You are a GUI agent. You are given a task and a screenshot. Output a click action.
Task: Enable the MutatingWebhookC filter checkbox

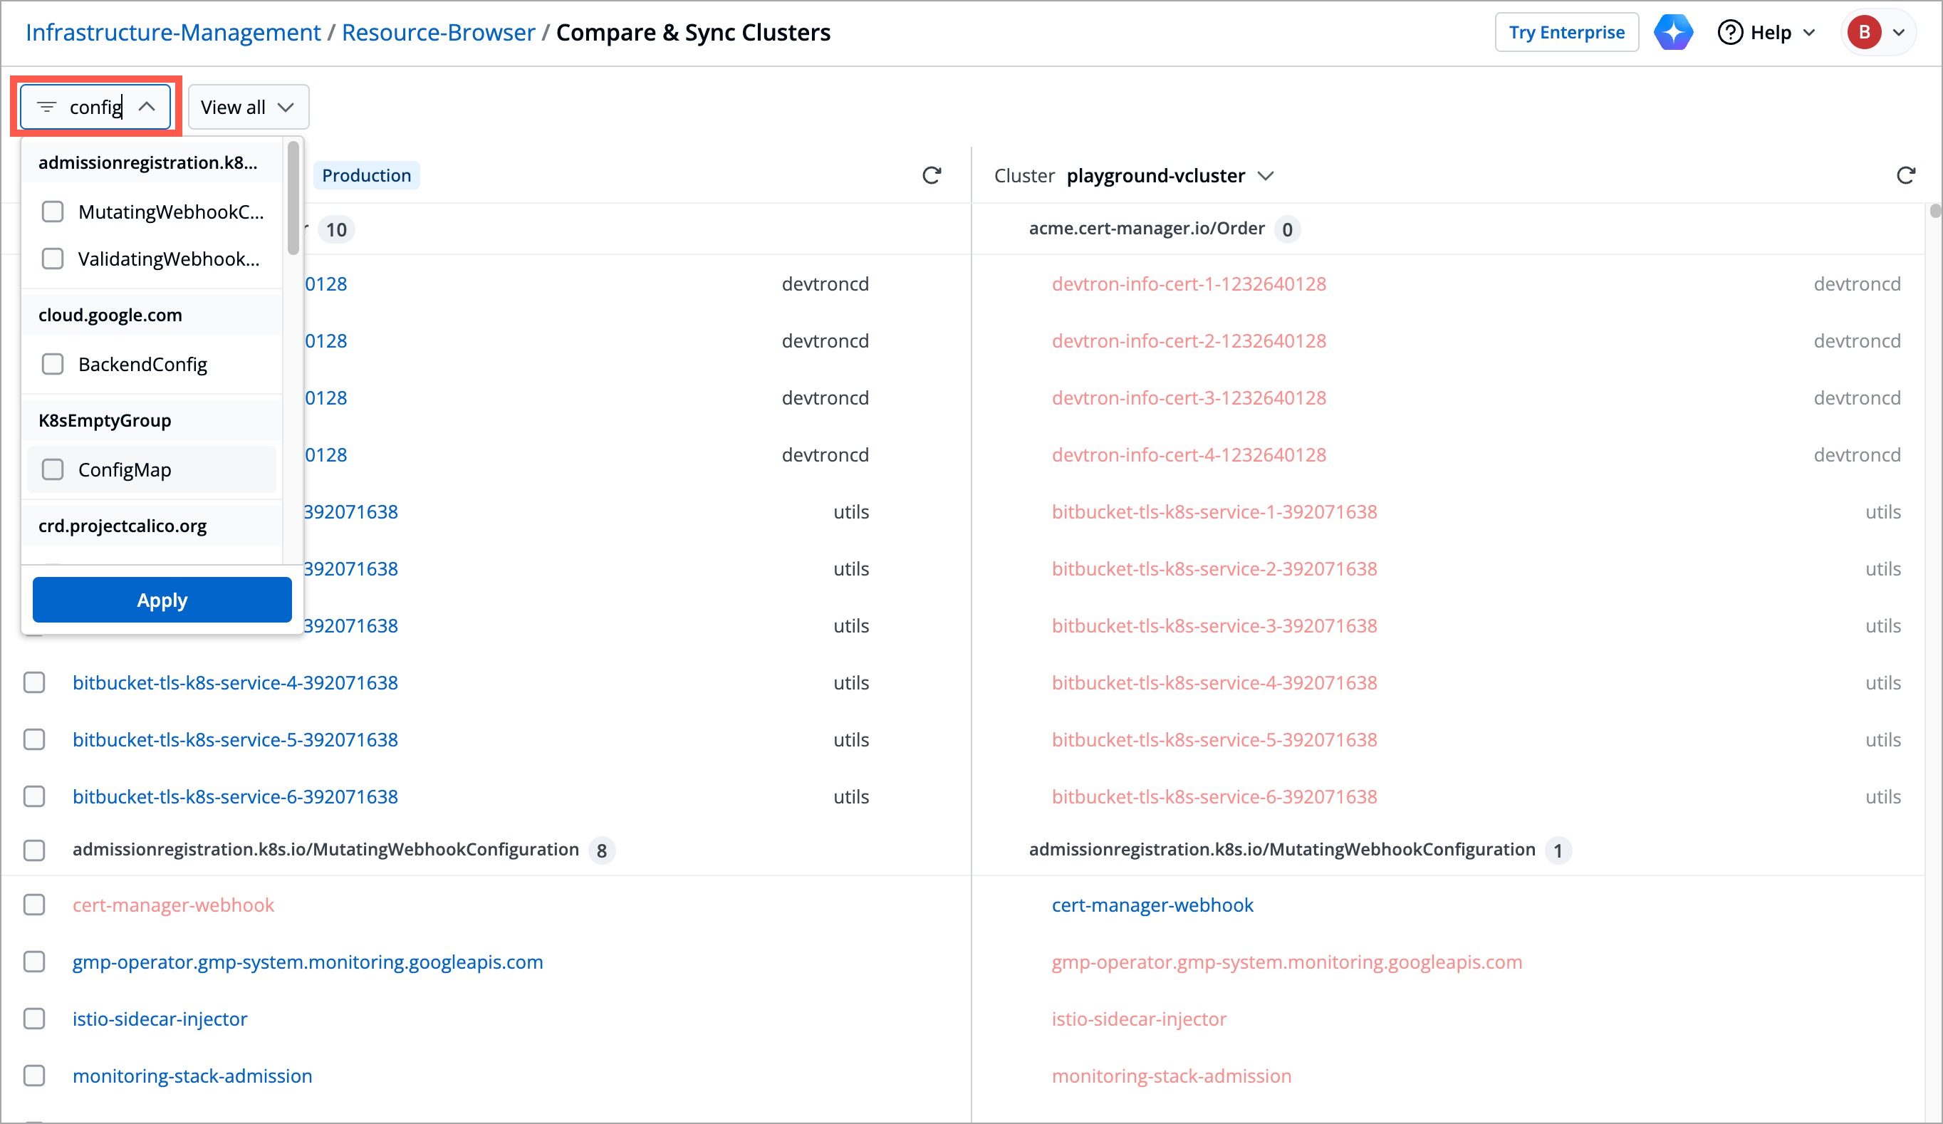[53, 212]
